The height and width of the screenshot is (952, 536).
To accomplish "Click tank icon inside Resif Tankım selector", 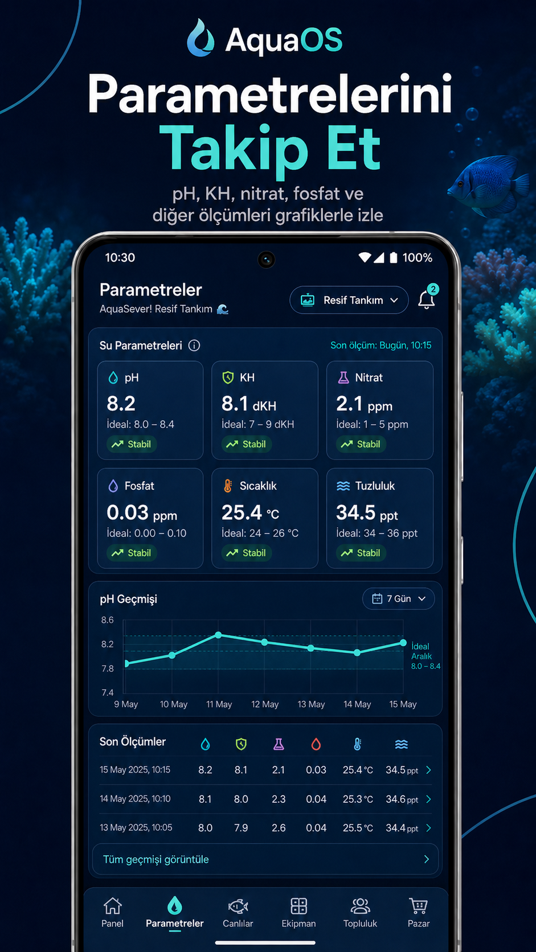I will [308, 300].
